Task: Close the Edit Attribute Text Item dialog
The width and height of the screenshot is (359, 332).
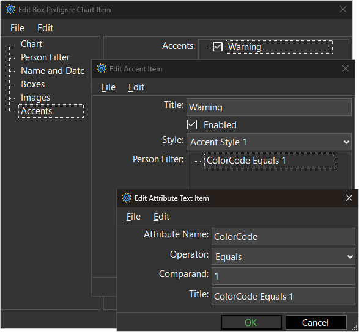Action: point(349,198)
